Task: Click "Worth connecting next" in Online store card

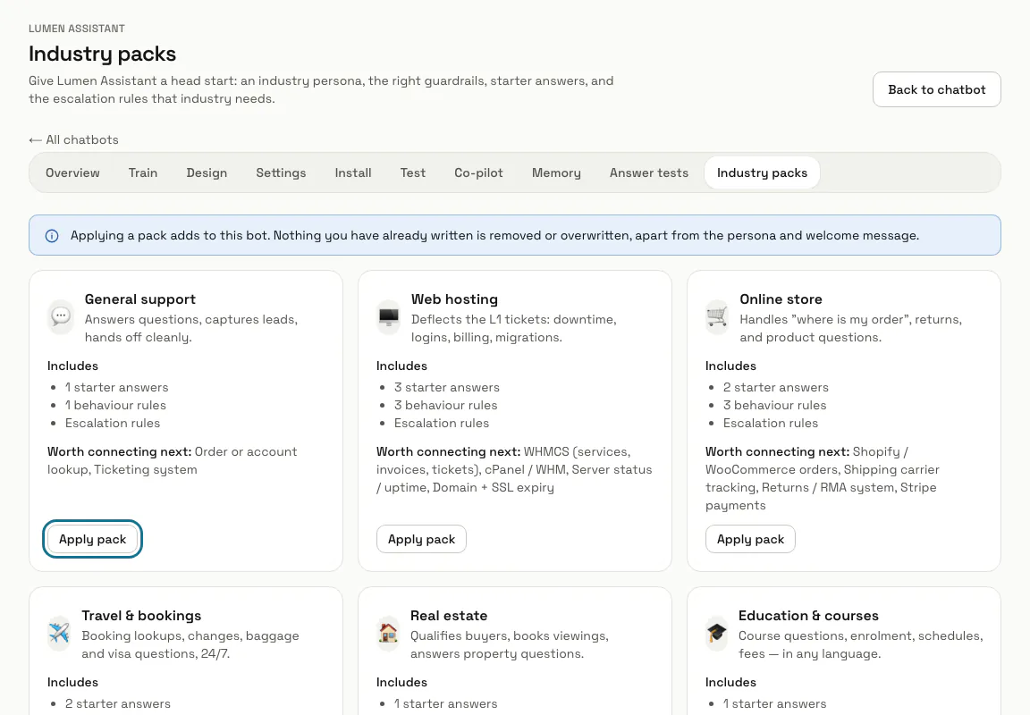Action: tap(777, 451)
